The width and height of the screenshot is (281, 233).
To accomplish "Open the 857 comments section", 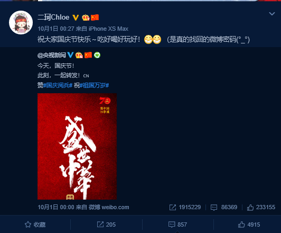I will tap(177, 225).
